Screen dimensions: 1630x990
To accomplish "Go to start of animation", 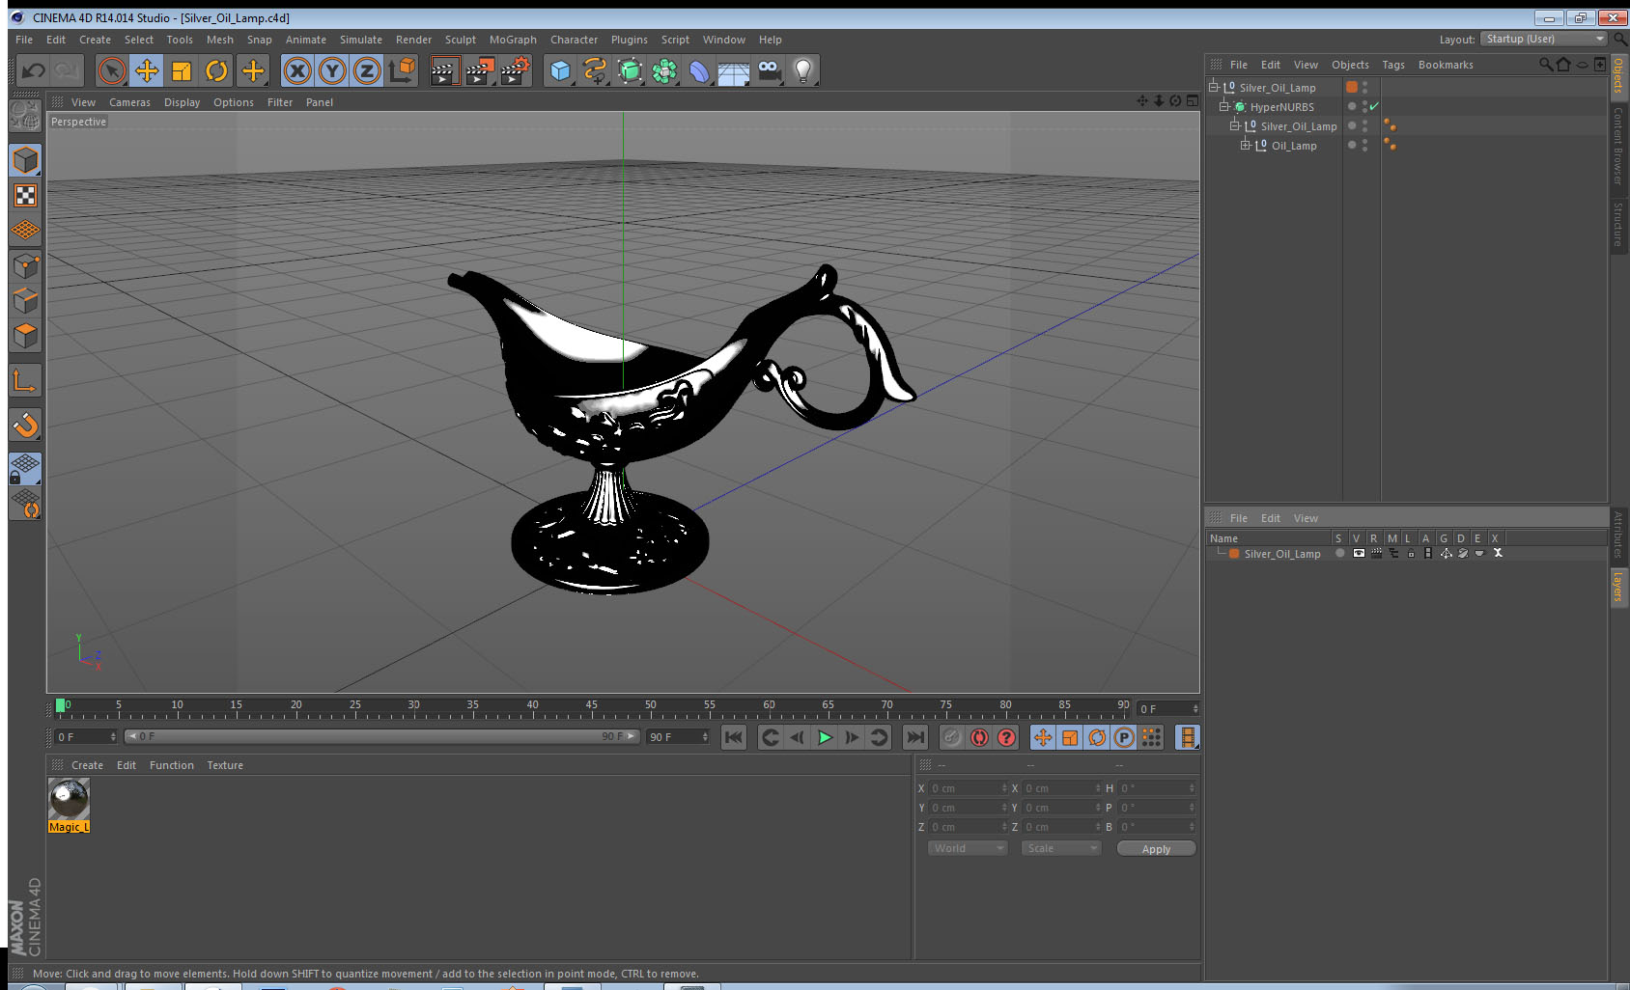I will pos(734,737).
